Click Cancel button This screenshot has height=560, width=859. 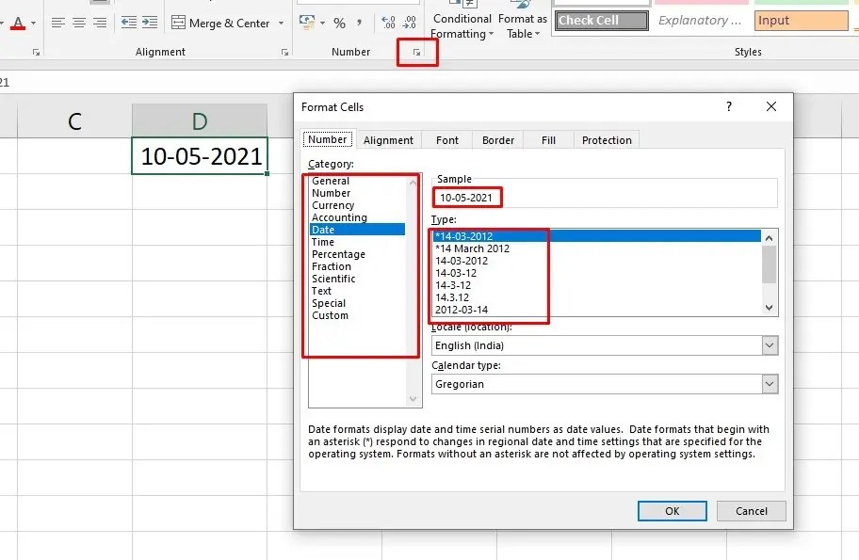751,511
